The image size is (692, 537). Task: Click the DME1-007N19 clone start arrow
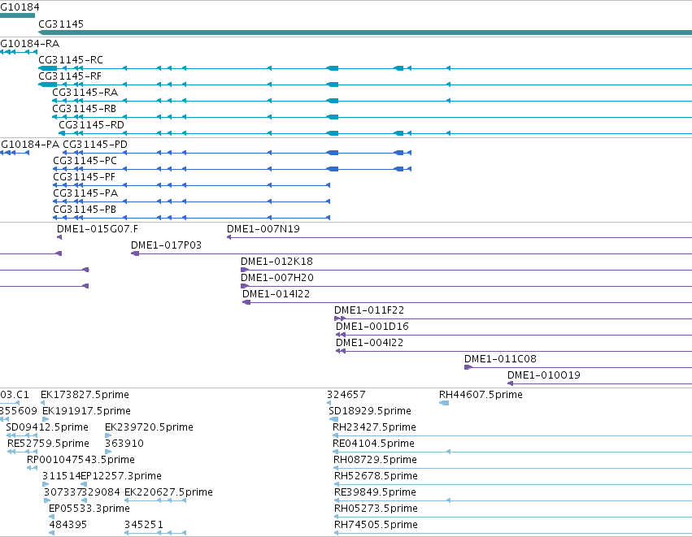[229, 237]
